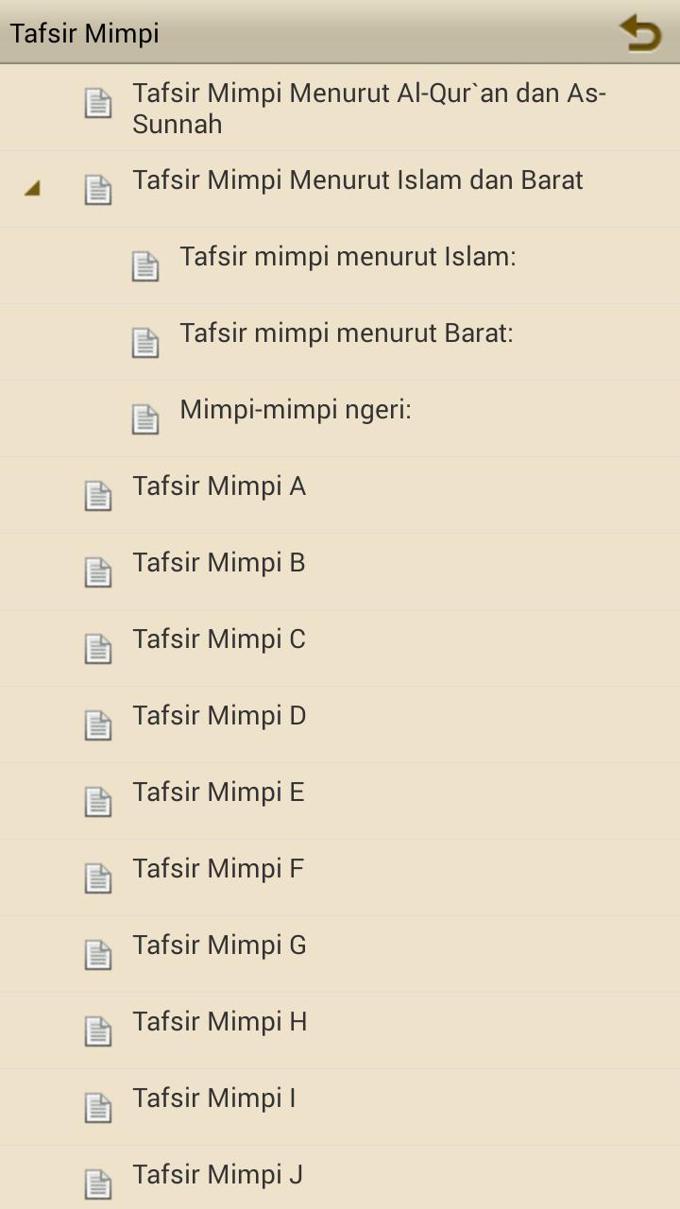The width and height of the screenshot is (680, 1209).
Task: Tap the page icon next to Tafsir Mimpi Menurut Islam dan Barat
Action: click(x=97, y=189)
